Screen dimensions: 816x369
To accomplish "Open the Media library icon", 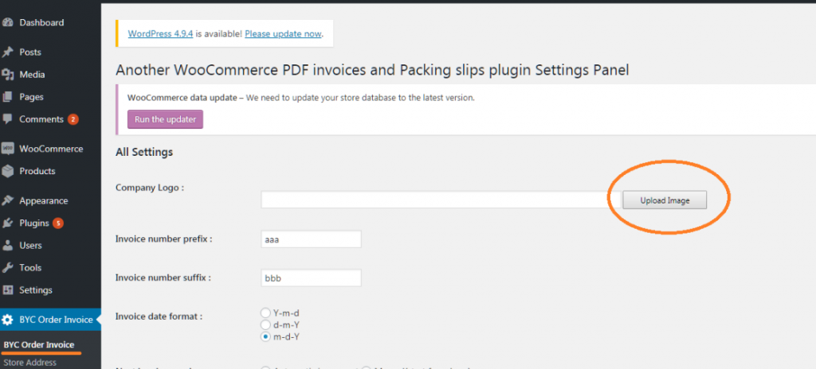I will click(7, 75).
